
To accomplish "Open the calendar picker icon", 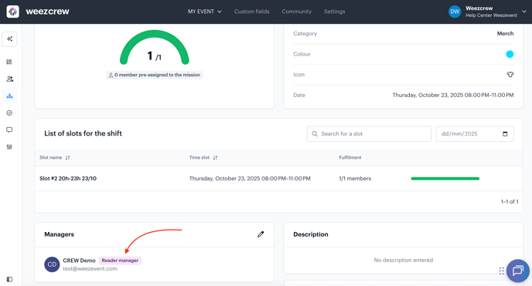I will (x=505, y=134).
